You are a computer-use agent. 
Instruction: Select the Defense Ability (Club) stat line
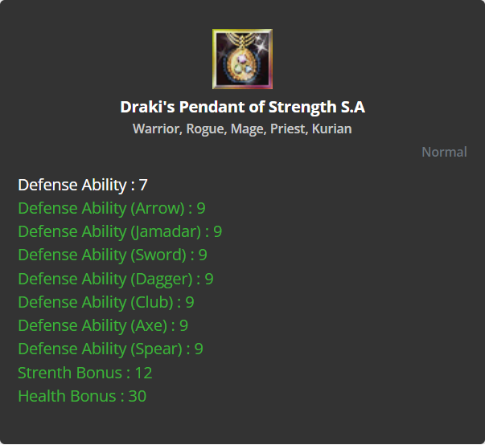click(x=106, y=302)
